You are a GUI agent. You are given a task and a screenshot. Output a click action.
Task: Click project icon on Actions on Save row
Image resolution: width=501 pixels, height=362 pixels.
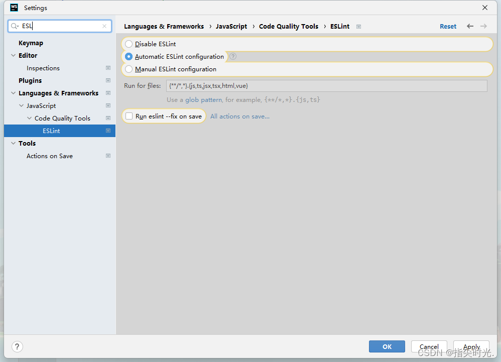(x=108, y=156)
